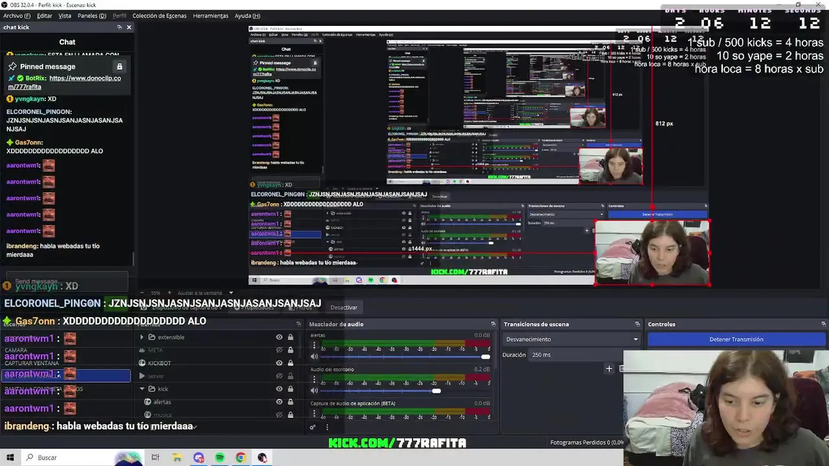Float the Controles panel

pyautogui.click(x=823, y=324)
